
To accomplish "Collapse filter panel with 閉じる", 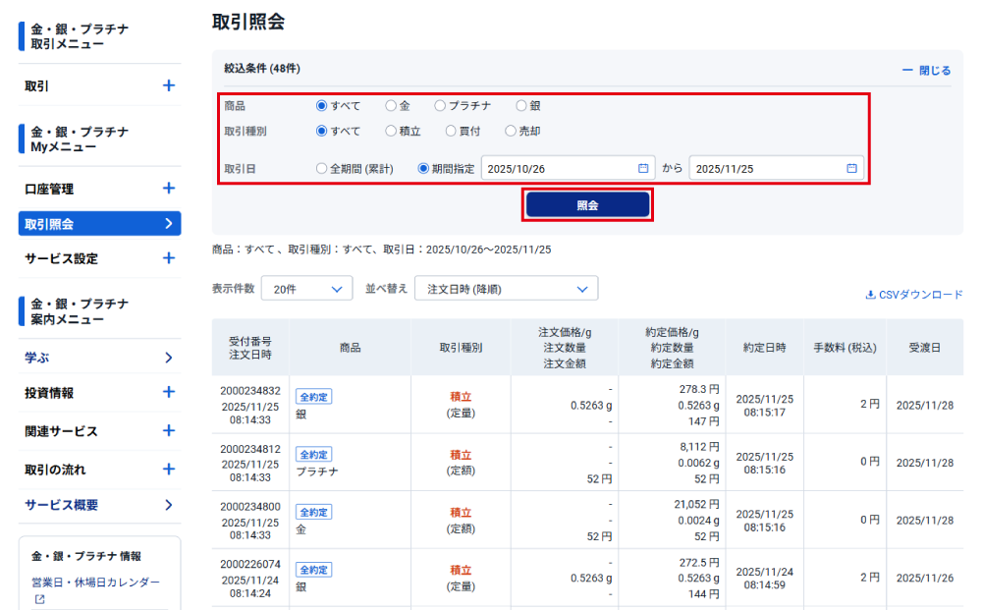I will click(926, 71).
